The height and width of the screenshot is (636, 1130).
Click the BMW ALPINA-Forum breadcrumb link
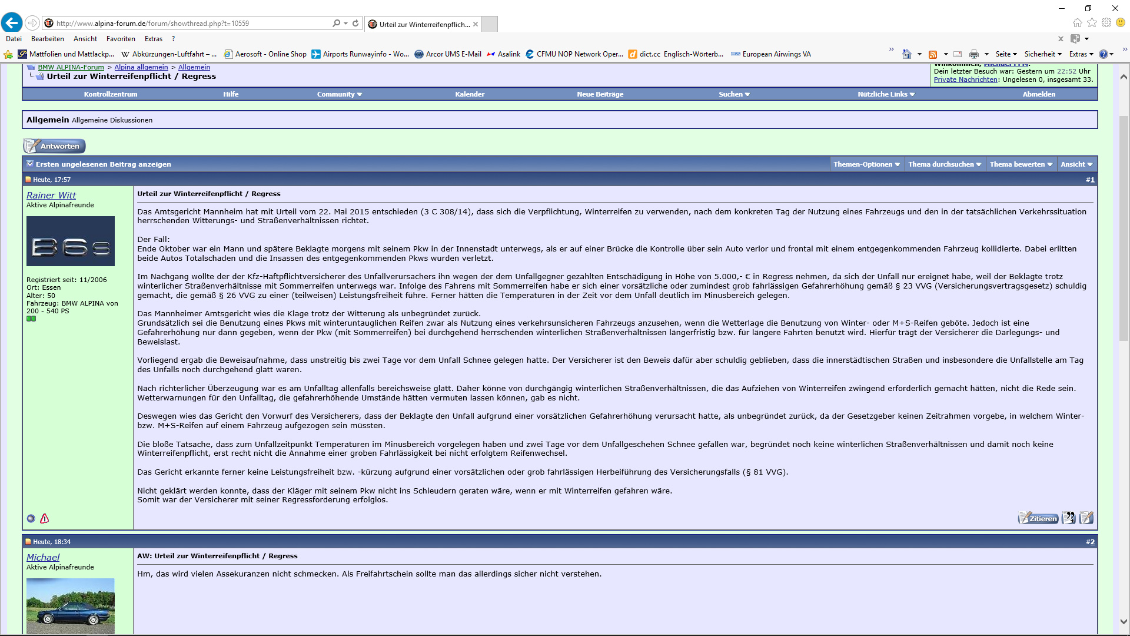71,67
